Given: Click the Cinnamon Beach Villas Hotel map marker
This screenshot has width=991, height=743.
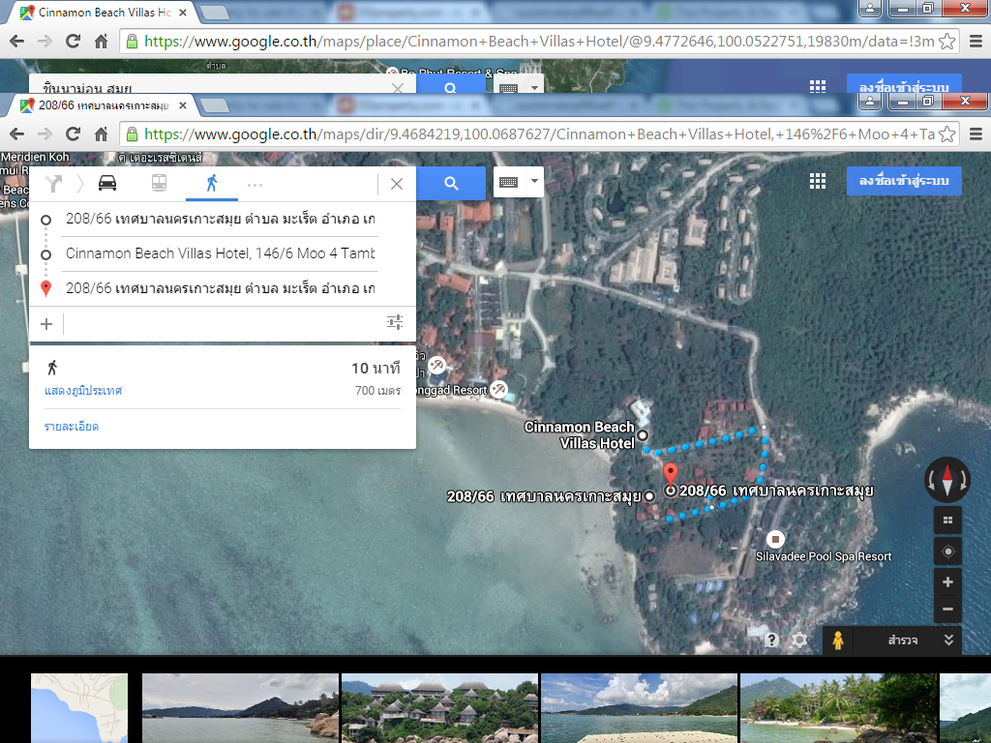Looking at the screenshot, I should 643,434.
